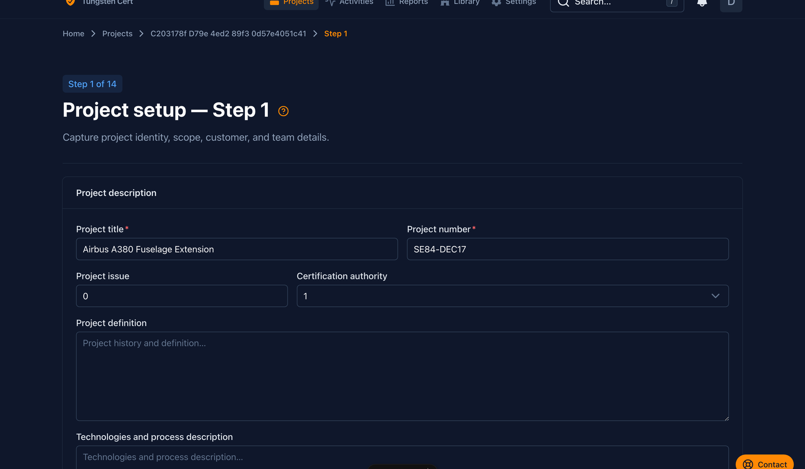The width and height of the screenshot is (805, 469).
Task: Click the Certification authority label
Action: [342, 276]
